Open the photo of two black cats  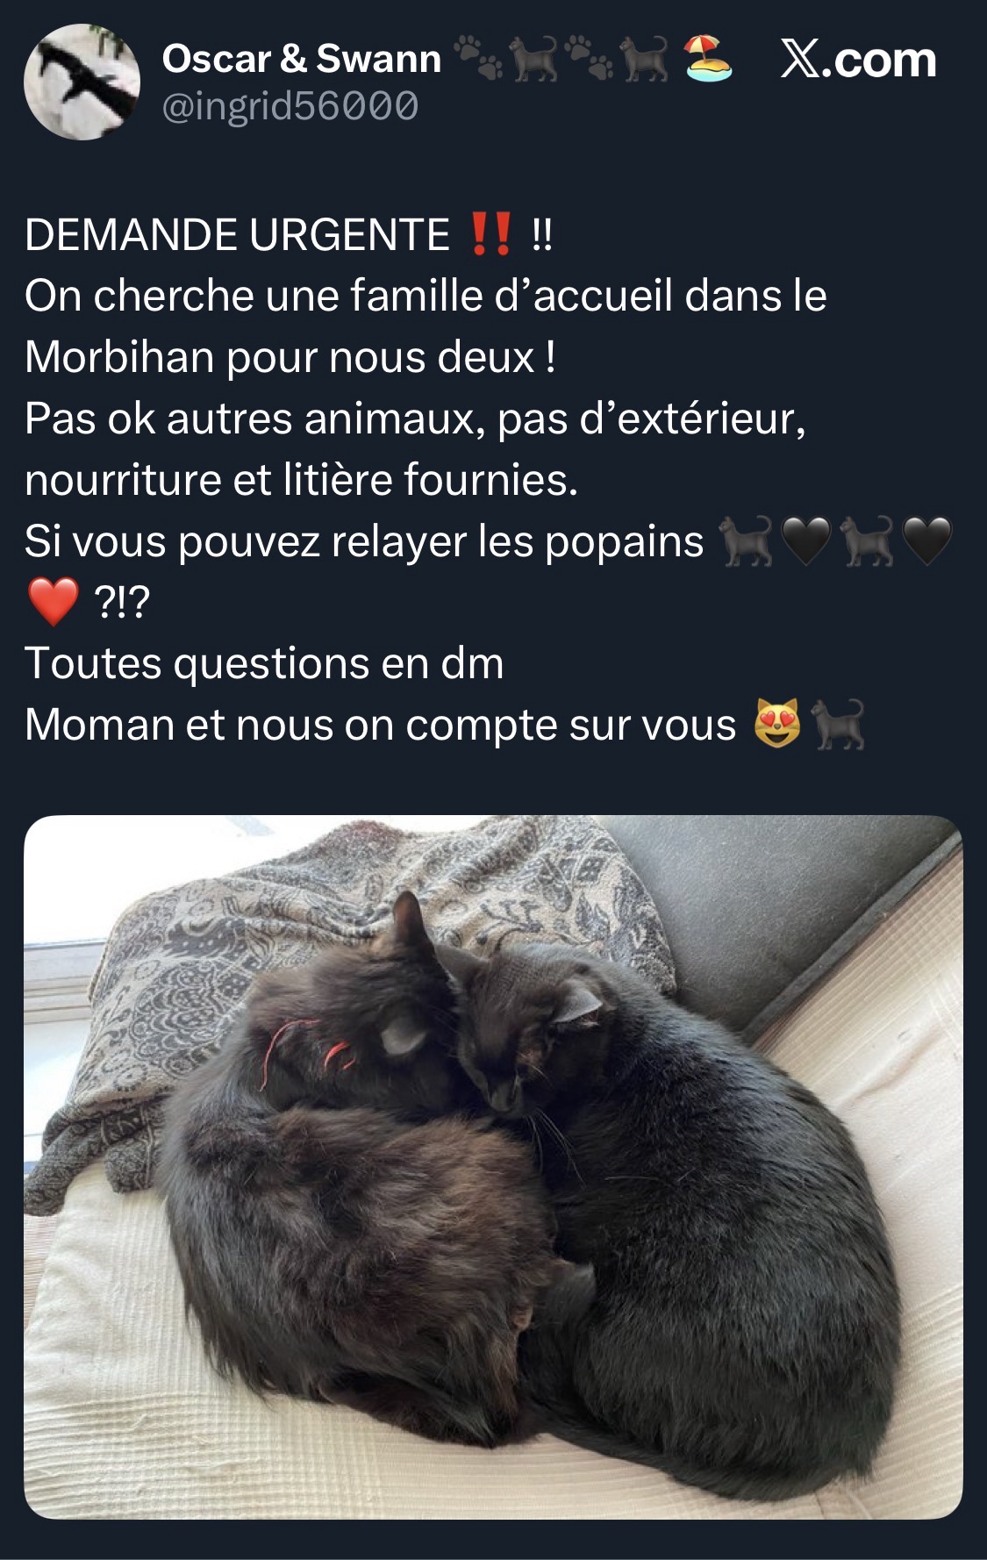[493, 1167]
